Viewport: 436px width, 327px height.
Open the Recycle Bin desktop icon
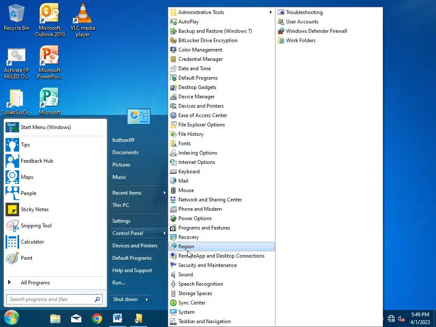[16, 18]
